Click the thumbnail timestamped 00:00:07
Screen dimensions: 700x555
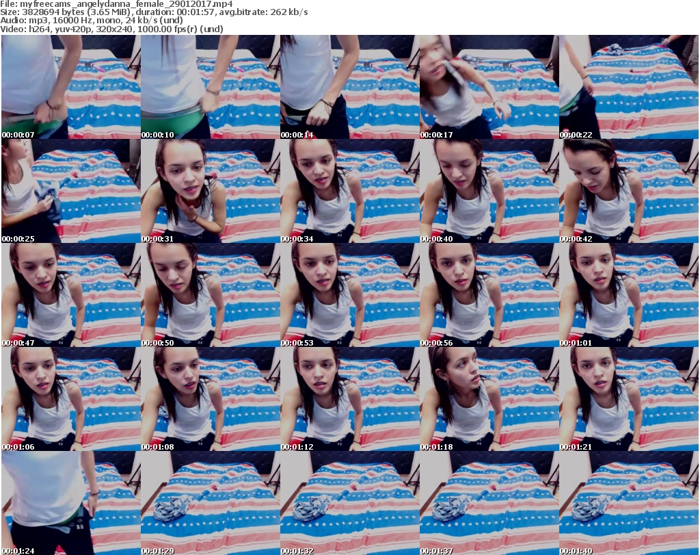70,87
